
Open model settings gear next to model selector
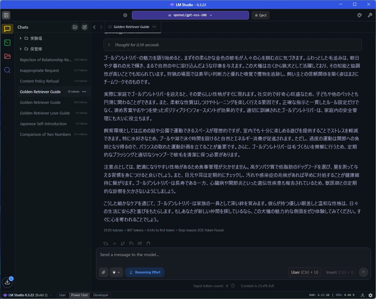125,15
